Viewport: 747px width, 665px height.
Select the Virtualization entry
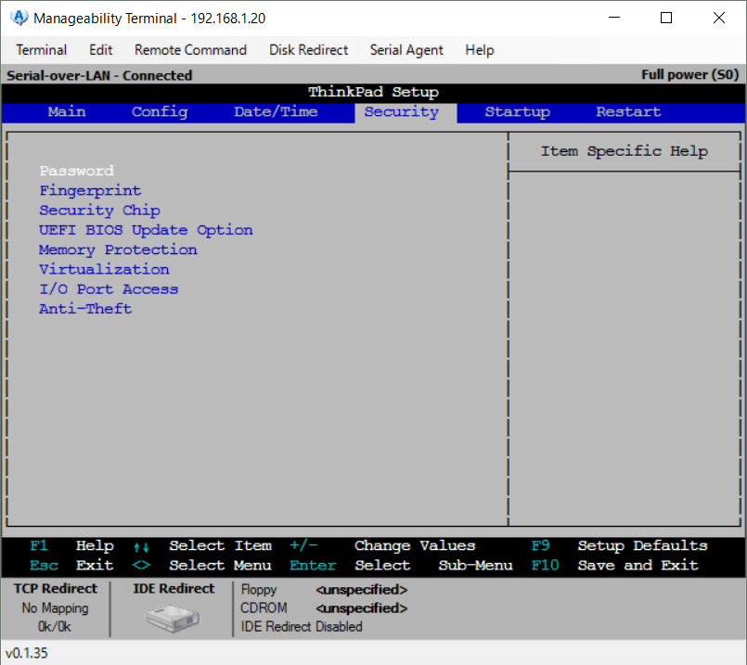coord(104,269)
